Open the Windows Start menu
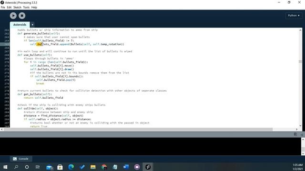 coord(5,167)
